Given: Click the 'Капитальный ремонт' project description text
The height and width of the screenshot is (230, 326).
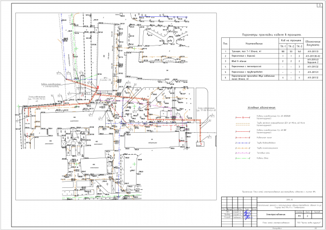Looking at the screenshot, I should (290, 206).
